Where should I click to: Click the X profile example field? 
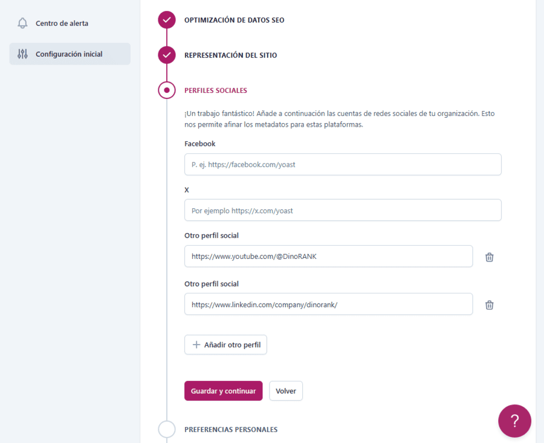[x=343, y=210]
